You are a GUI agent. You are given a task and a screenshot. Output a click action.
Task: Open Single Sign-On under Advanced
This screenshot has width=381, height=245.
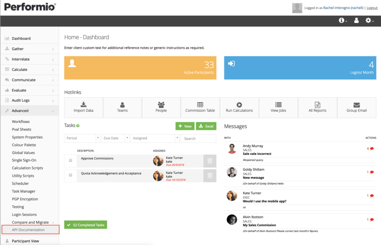tap(24, 160)
